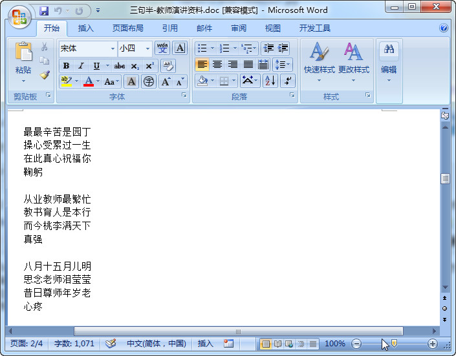The width and height of the screenshot is (456, 356).
Task: Switch to the 视图 tab
Action: pos(272,28)
